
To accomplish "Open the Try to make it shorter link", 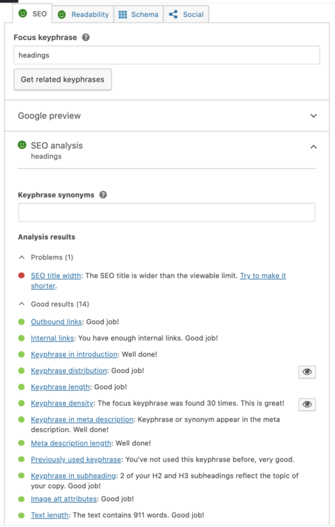I will pos(159,281).
